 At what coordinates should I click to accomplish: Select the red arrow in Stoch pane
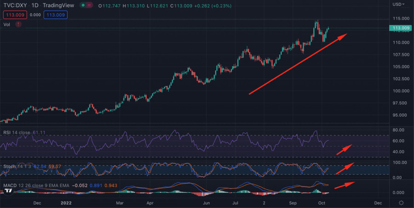[345, 168]
